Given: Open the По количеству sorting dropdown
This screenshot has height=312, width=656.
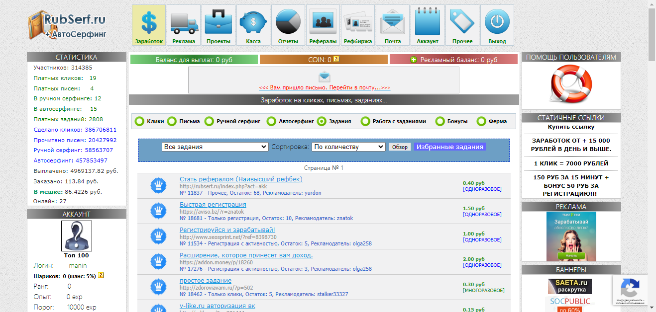Looking at the screenshot, I should tap(348, 147).
